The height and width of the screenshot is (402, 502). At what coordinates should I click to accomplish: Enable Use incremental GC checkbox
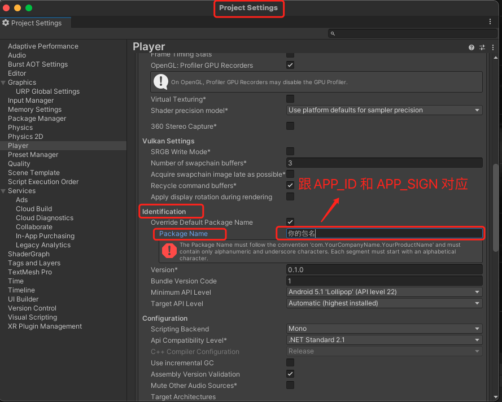point(290,362)
